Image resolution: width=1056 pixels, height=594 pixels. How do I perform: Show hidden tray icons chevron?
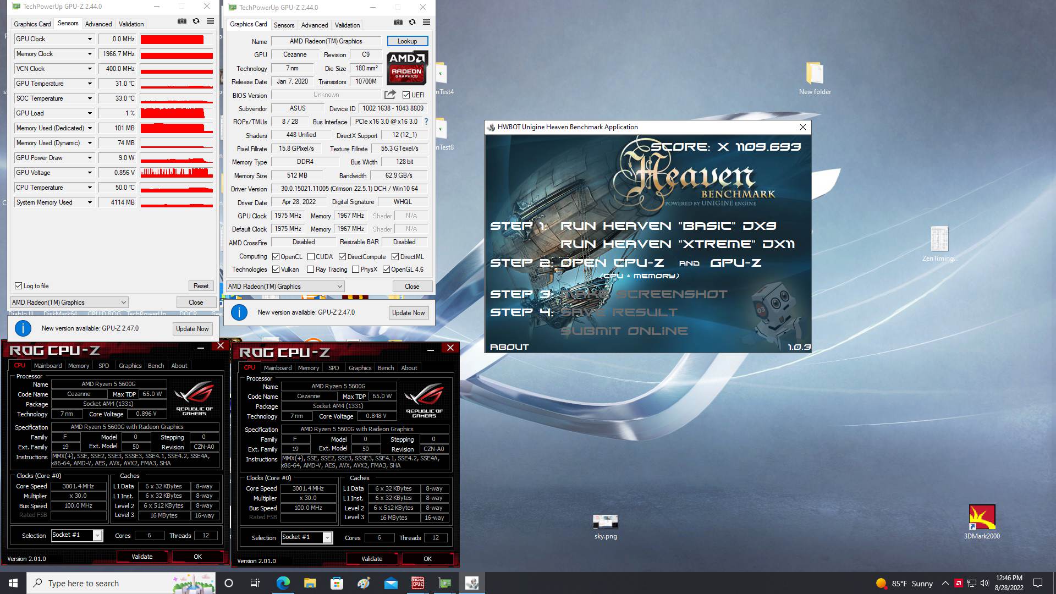coord(945,583)
